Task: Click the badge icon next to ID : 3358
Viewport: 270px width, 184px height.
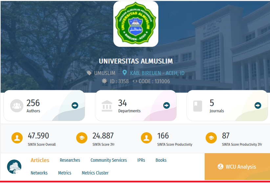Action: click(104, 81)
